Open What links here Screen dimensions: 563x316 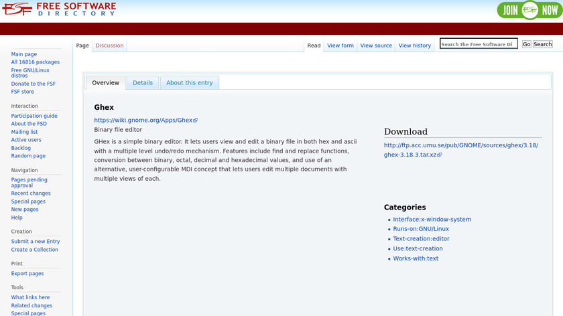coord(30,297)
